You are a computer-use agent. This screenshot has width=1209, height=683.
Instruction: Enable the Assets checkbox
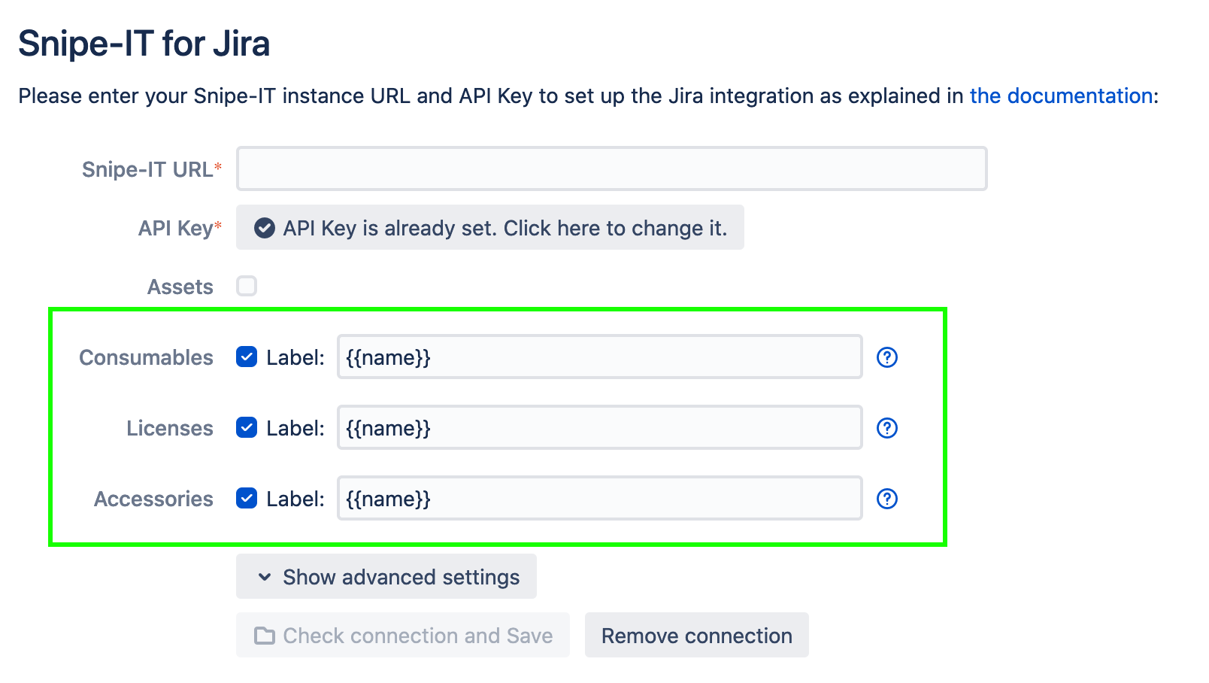(x=247, y=286)
